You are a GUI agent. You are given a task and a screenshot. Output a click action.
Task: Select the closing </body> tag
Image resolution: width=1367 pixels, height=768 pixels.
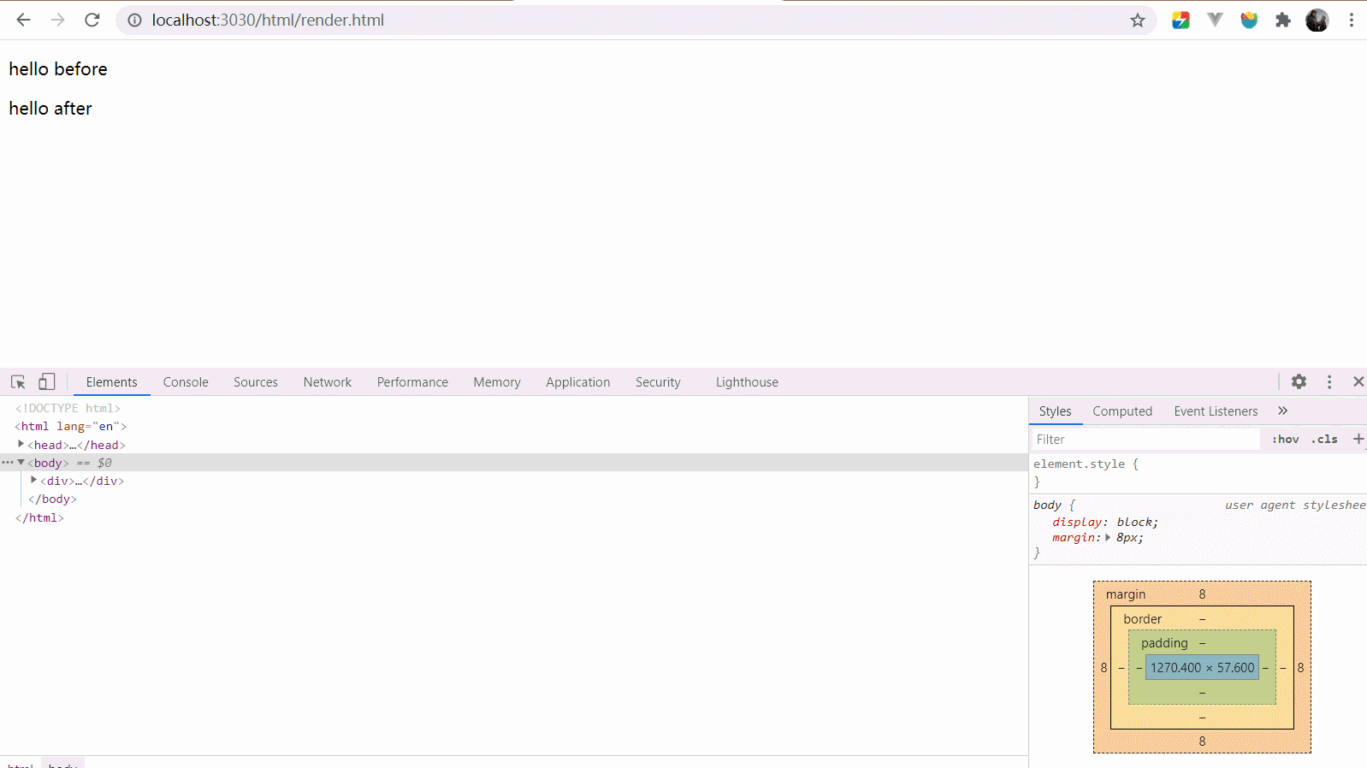[52, 499]
